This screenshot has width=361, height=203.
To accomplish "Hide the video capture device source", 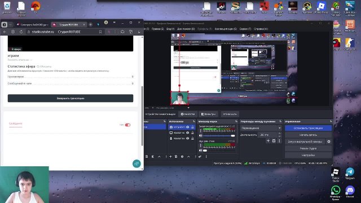I will click(x=188, y=127).
